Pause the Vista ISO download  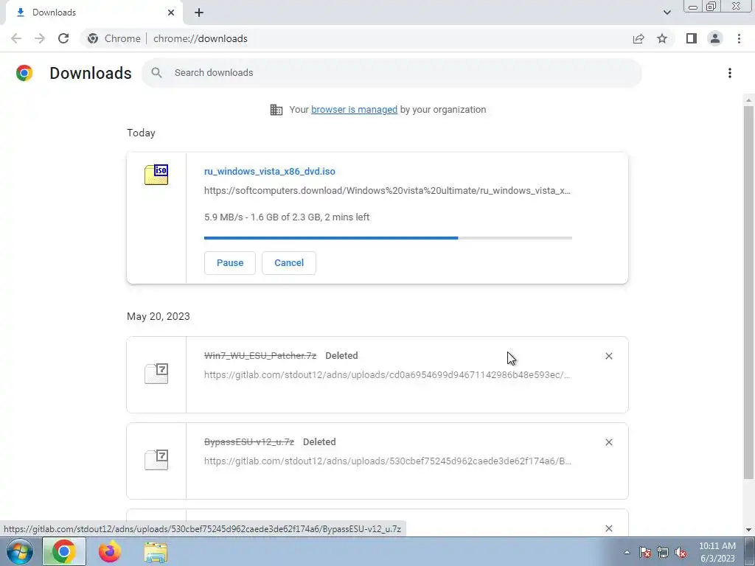coord(230,263)
